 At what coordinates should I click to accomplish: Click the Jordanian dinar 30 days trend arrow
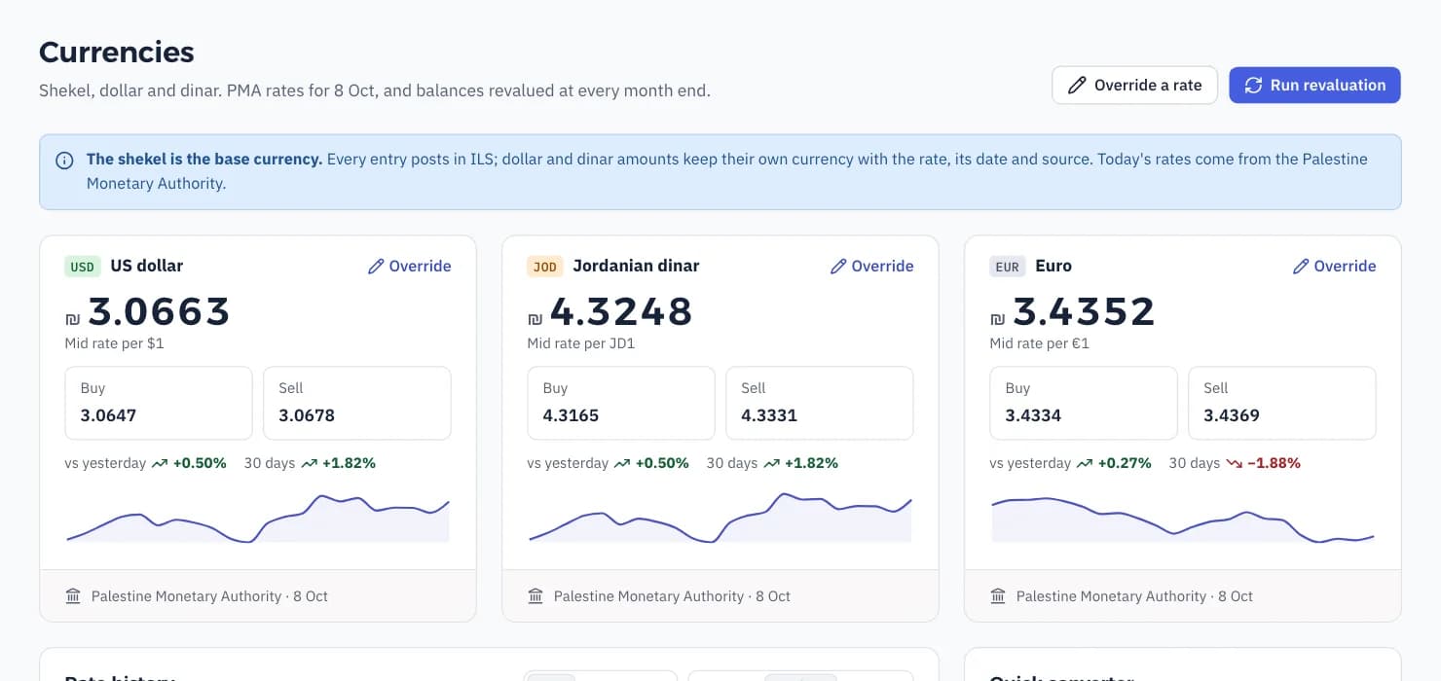[772, 464]
